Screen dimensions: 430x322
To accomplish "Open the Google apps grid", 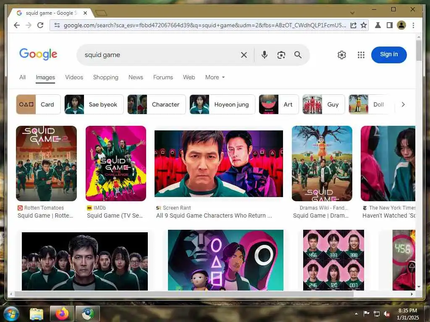I will [361, 55].
